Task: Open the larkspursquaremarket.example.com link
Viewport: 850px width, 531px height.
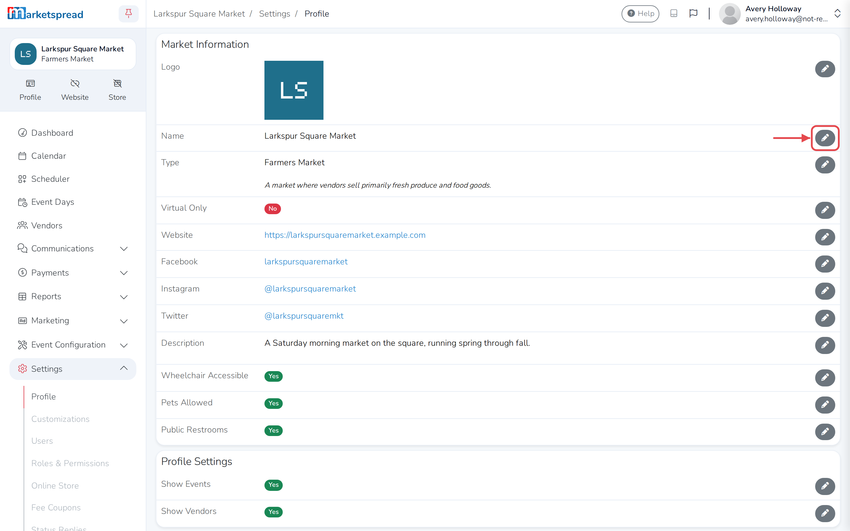Action: (x=344, y=235)
